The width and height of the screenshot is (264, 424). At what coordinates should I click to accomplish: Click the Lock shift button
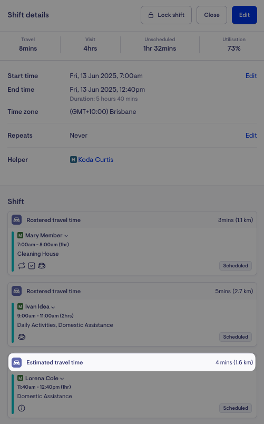(x=166, y=15)
